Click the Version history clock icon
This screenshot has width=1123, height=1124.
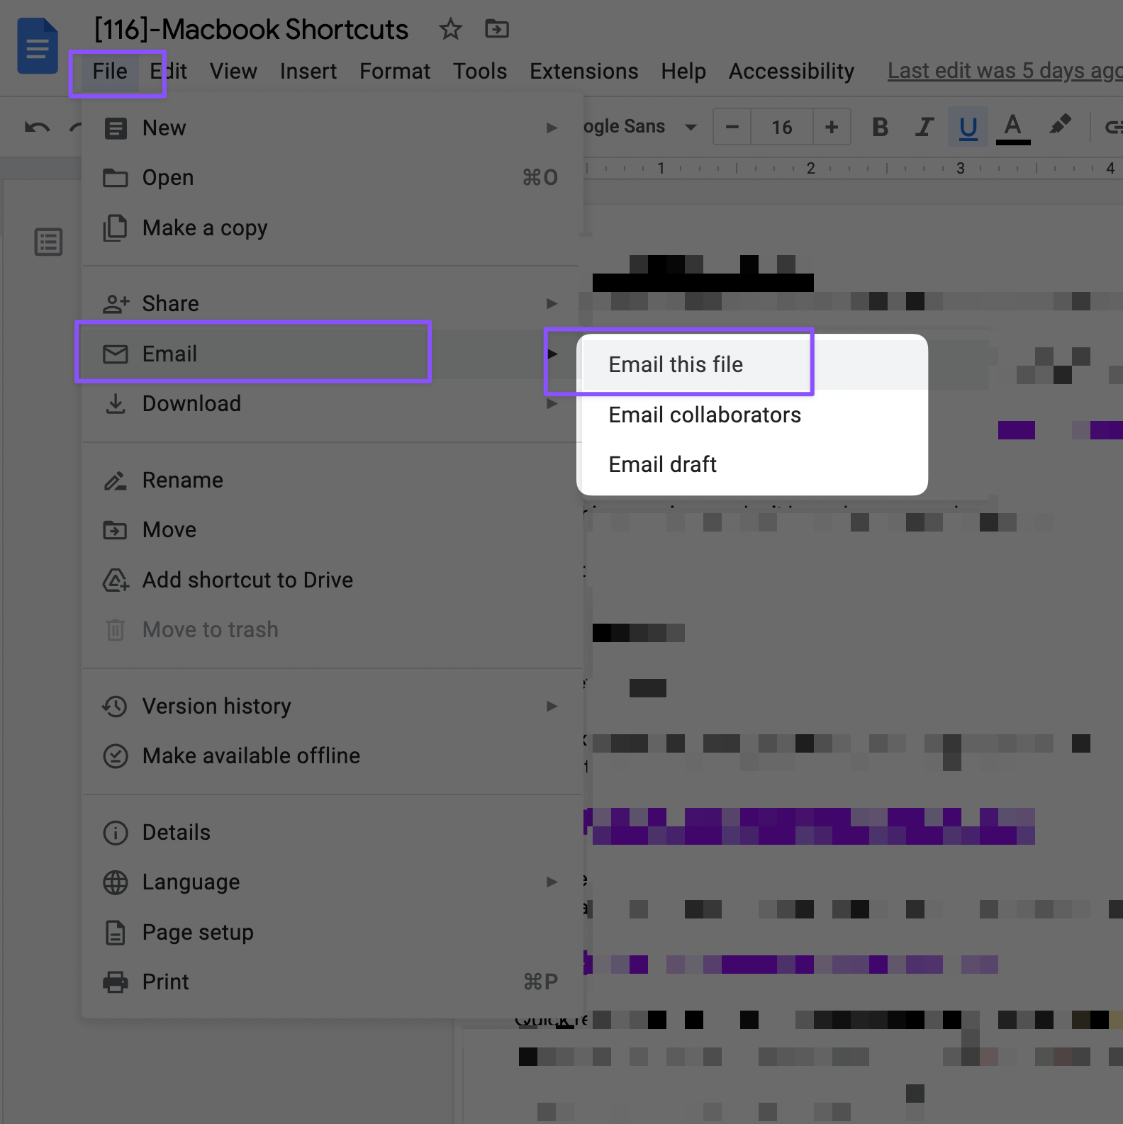115,707
